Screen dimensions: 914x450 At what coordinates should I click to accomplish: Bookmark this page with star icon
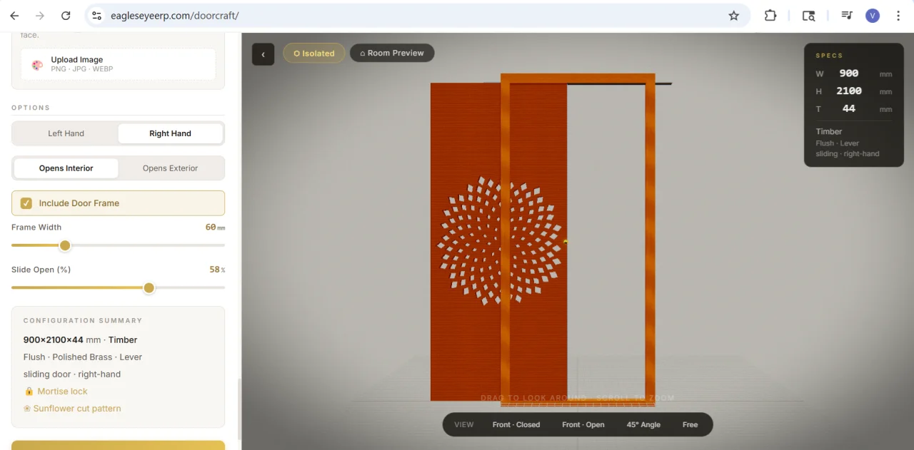coord(733,16)
